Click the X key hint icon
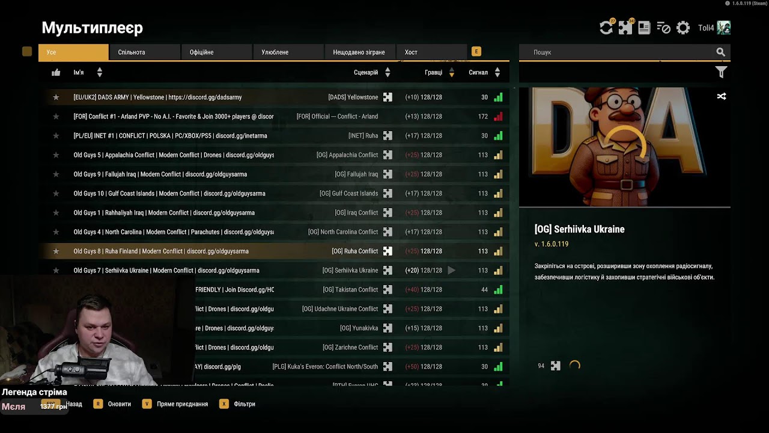Screen dimensions: 769x433 (224, 404)
